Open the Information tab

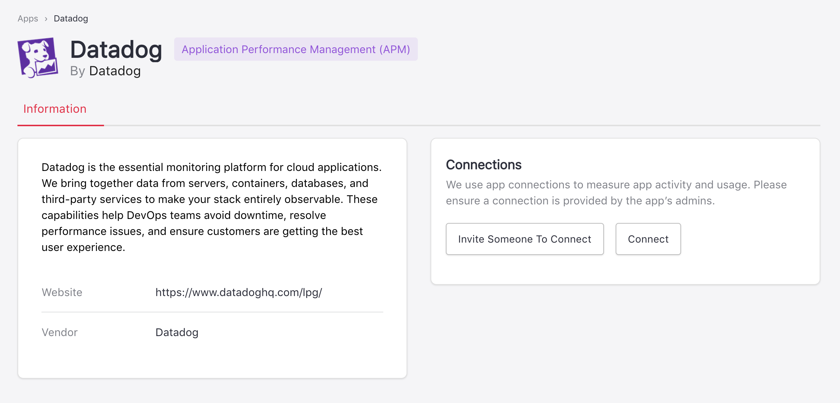[x=55, y=109]
